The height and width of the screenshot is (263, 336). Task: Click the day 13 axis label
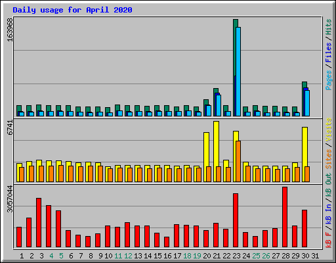coord(138,256)
